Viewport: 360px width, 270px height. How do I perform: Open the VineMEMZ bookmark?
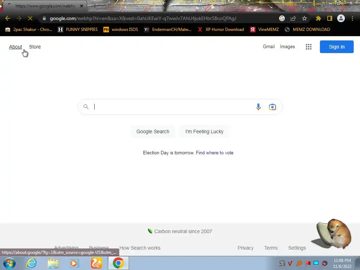(264, 30)
